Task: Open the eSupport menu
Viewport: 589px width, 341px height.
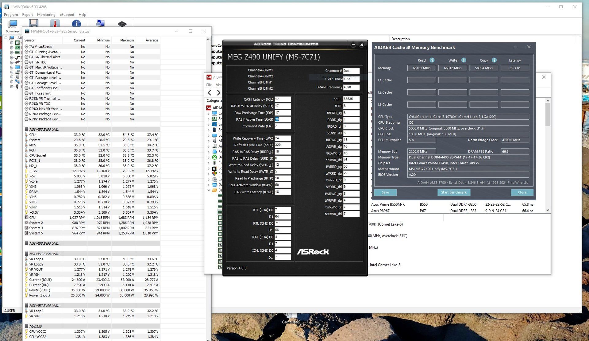Action: pos(67,14)
